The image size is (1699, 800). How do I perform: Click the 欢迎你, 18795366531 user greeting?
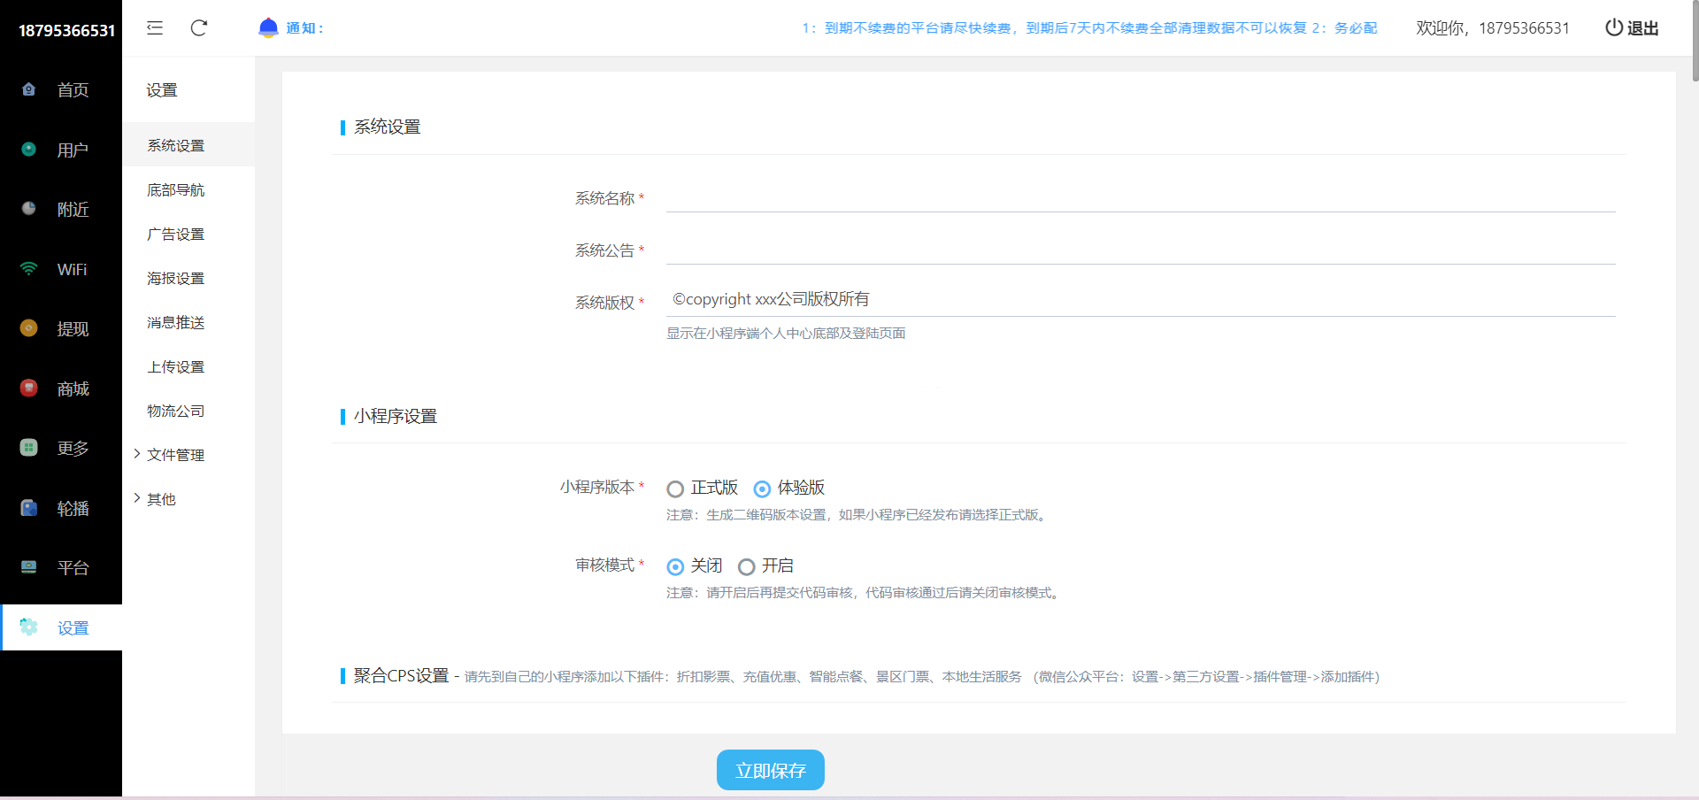pos(1493,28)
